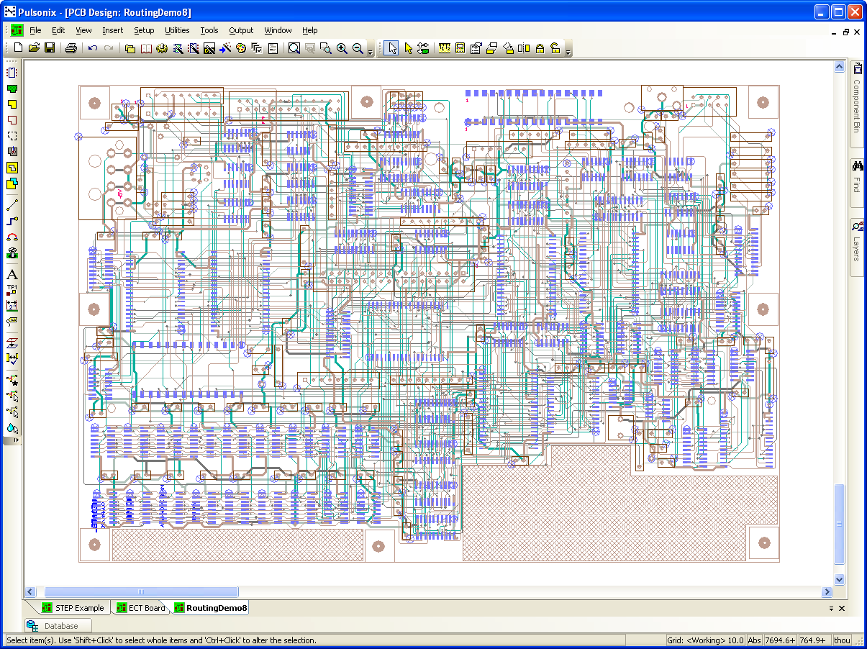The width and height of the screenshot is (867, 649).
Task: Click the Save icon in the toolbar
Action: click(x=50, y=48)
